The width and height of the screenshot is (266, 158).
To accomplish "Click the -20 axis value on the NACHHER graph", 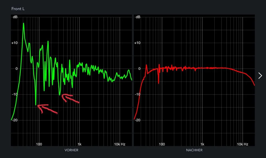I will tap(138, 120).
